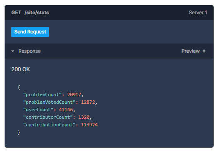Screen dimensions: 217x151
Task: Click the /site/stats endpoint path
Action: click(37, 13)
